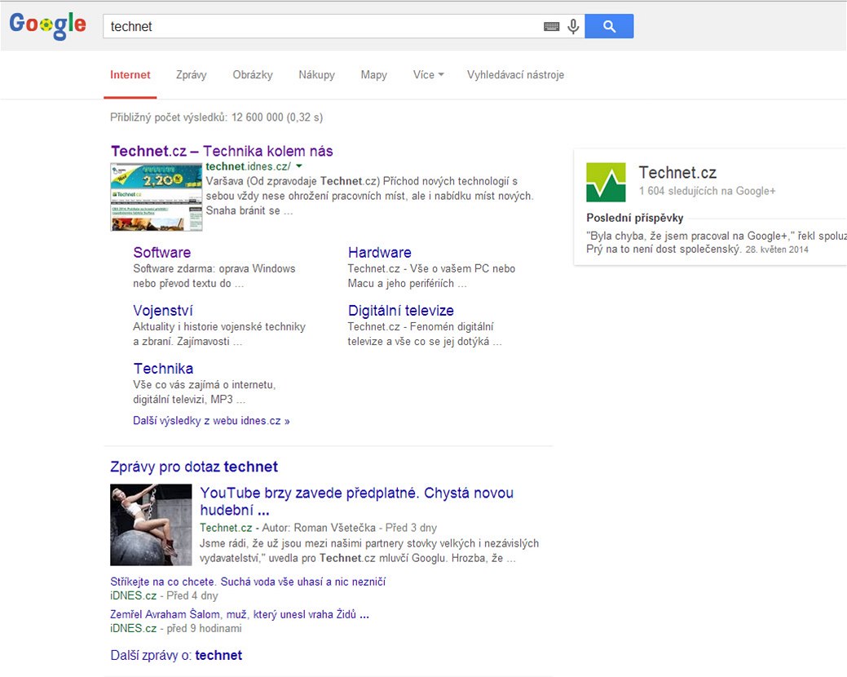Click the Google logo

coord(47,25)
